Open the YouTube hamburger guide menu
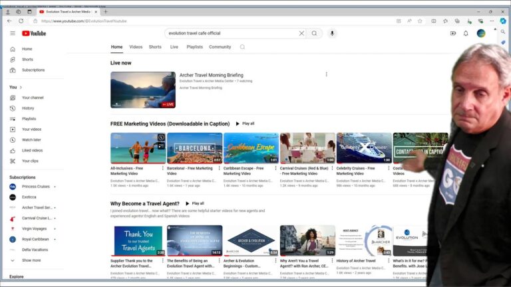 (13, 33)
